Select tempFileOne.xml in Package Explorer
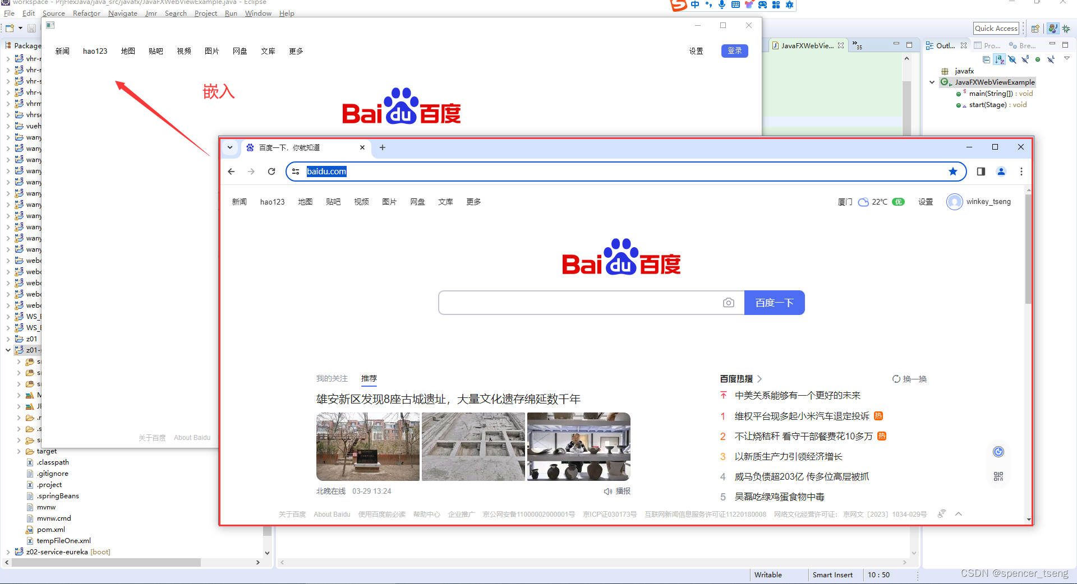 tap(64, 541)
